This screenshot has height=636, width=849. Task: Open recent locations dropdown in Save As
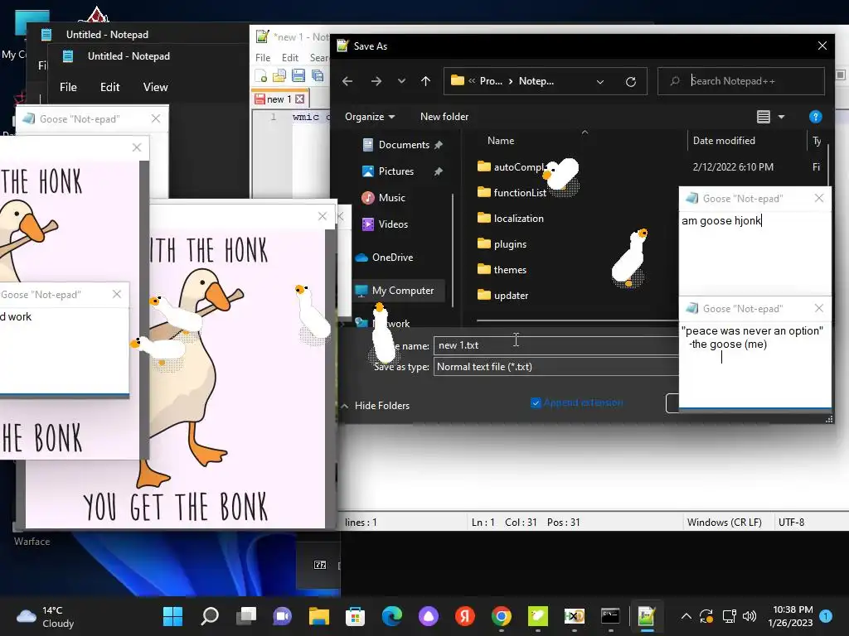401,81
